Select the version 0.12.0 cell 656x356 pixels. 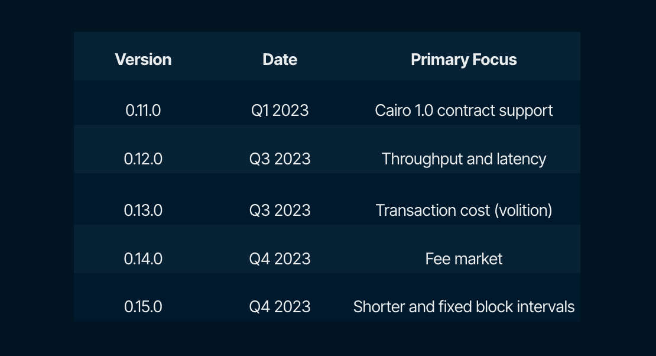coord(143,159)
